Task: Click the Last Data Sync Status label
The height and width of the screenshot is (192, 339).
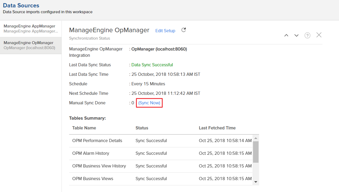Action: pyautogui.click(x=90, y=65)
